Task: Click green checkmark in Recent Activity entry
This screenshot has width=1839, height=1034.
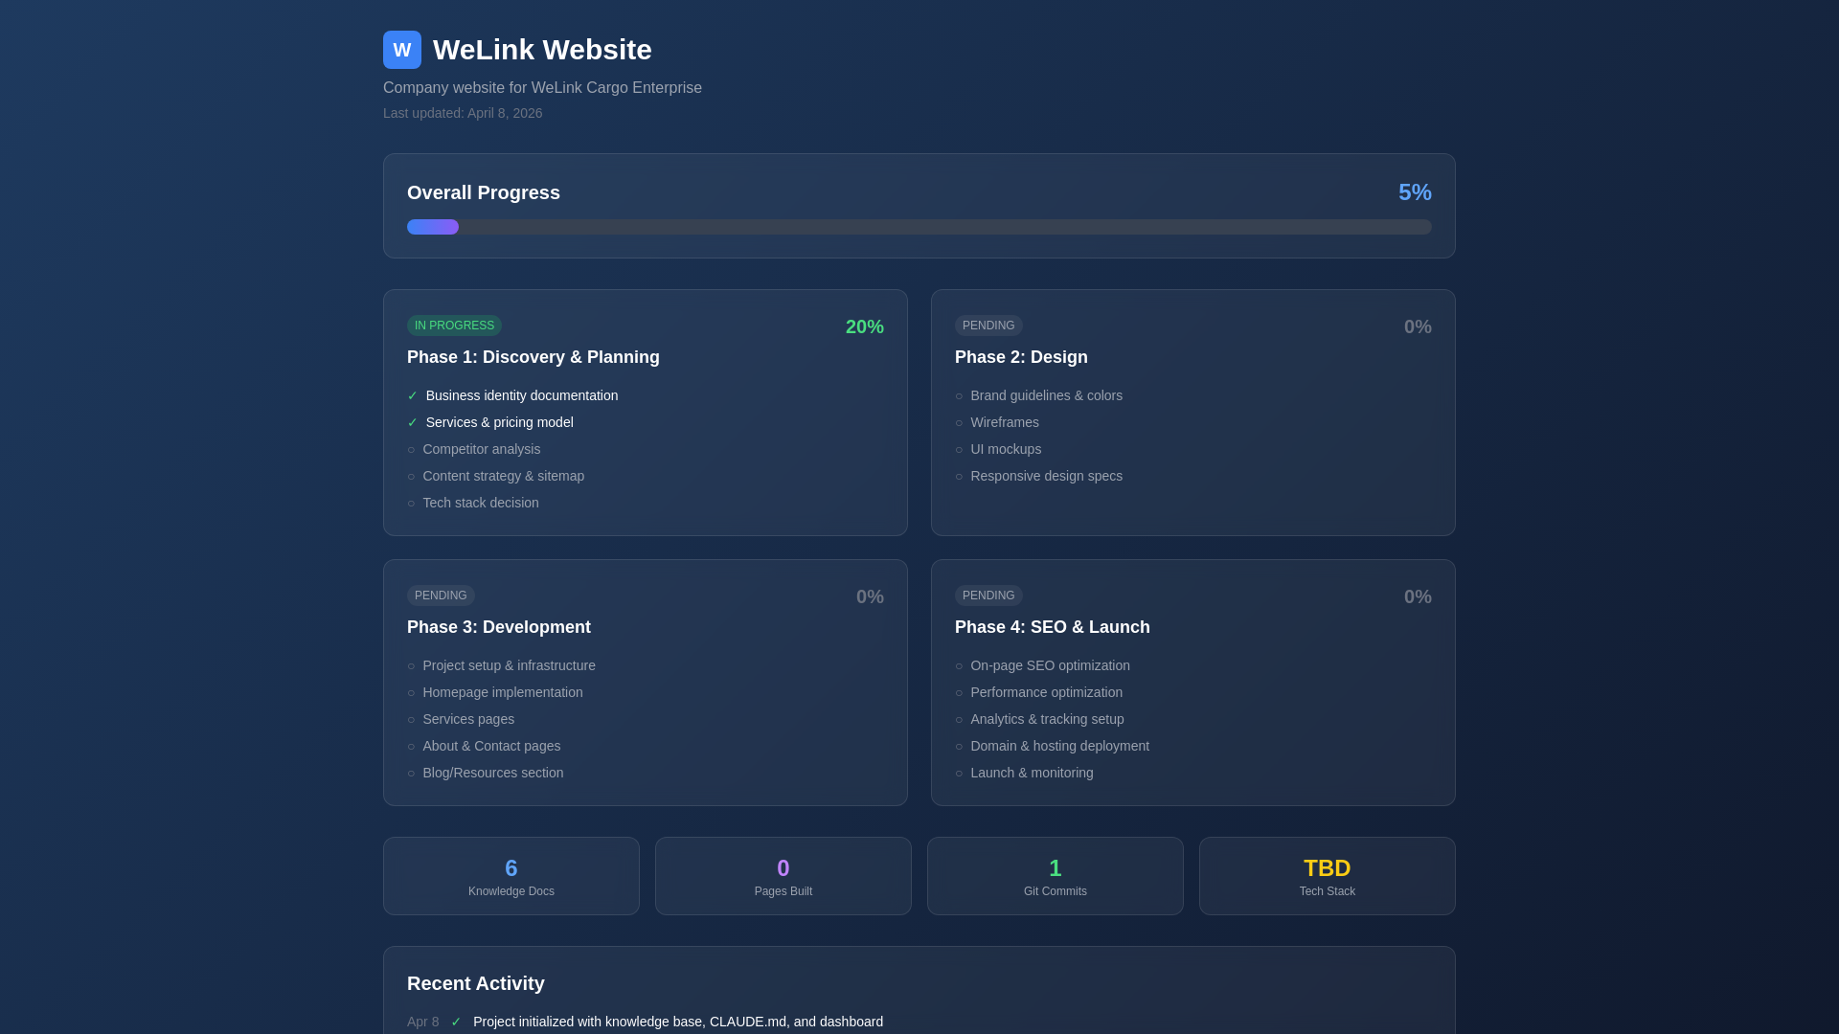Action: coord(456,1022)
